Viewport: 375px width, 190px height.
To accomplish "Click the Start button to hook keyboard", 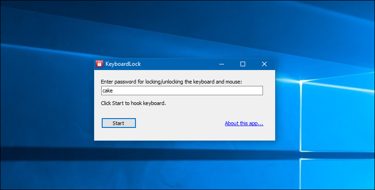I will pyautogui.click(x=119, y=123).
